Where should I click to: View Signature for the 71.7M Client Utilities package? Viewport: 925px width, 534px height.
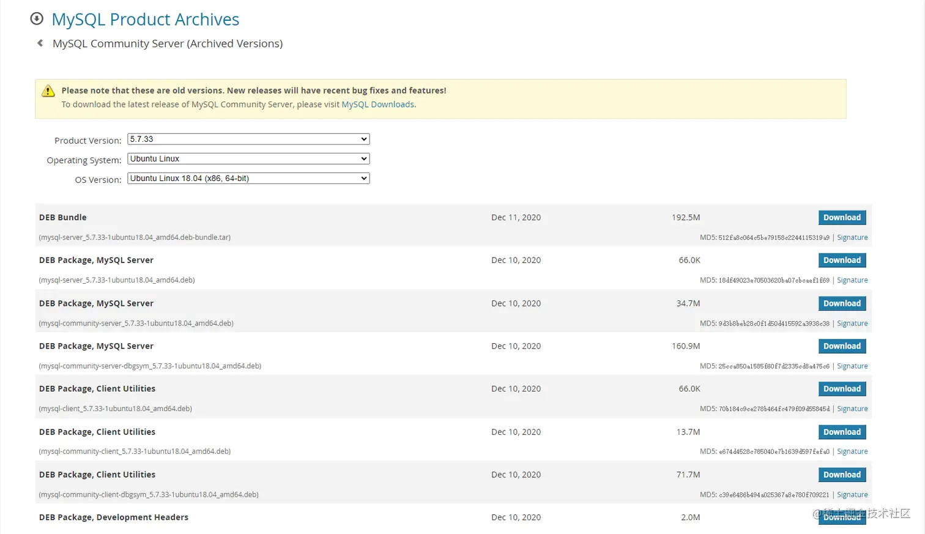pyautogui.click(x=852, y=495)
